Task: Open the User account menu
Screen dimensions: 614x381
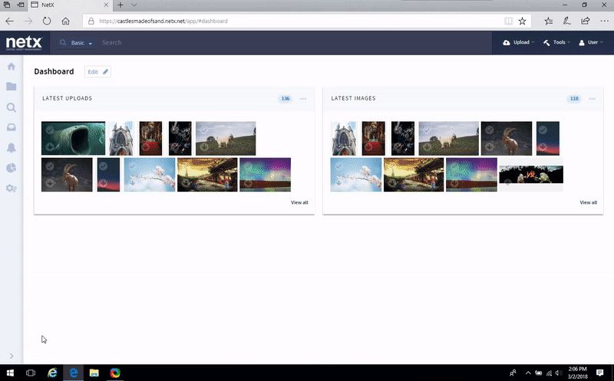Action: (x=592, y=43)
